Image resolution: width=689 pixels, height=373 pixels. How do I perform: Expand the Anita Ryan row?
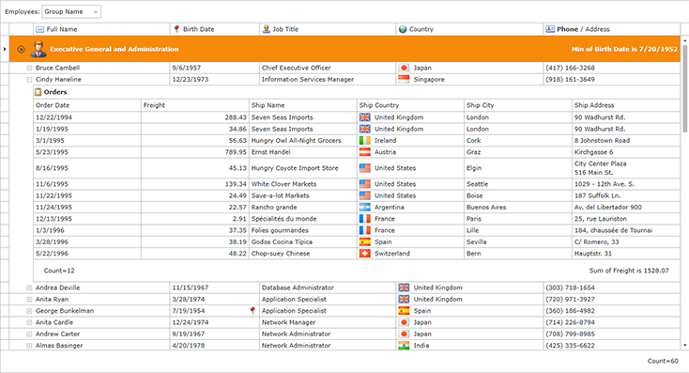[29, 299]
